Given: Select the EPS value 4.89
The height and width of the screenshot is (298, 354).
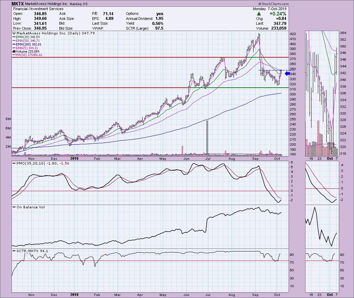Looking at the screenshot, I should pos(110,19).
